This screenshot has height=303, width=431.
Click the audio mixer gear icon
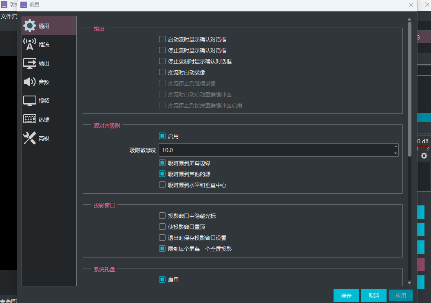tap(424, 156)
